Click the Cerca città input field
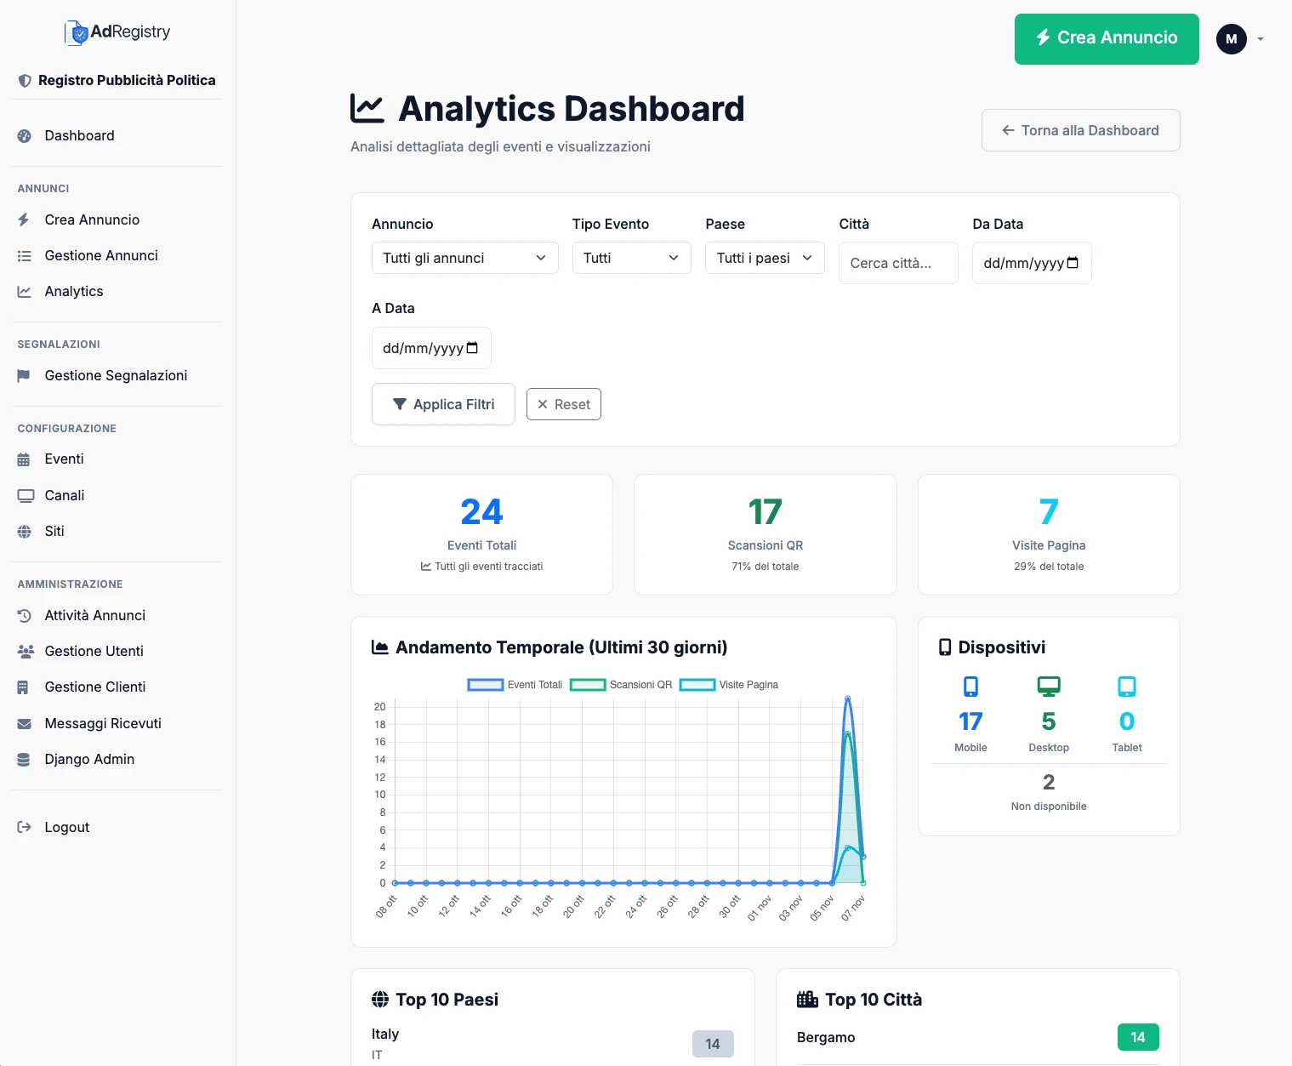1292x1066 pixels. coord(897,263)
